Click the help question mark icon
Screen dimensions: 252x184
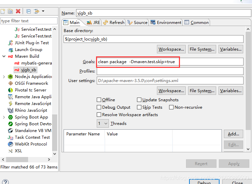tap(5, 182)
